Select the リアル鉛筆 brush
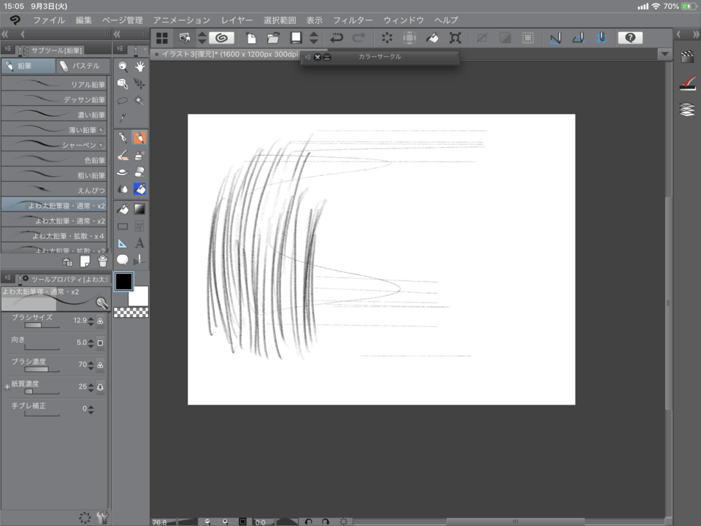This screenshot has width=701, height=526. point(54,84)
